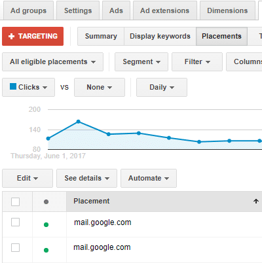Click the See details button
This screenshot has height=263, width=262.
[x=86, y=178]
